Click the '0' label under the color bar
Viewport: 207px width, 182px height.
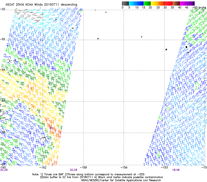pos(123,8)
